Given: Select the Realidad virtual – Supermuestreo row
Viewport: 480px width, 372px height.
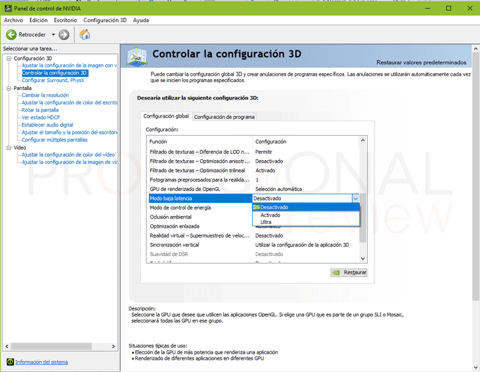Looking at the screenshot, I should [254, 235].
